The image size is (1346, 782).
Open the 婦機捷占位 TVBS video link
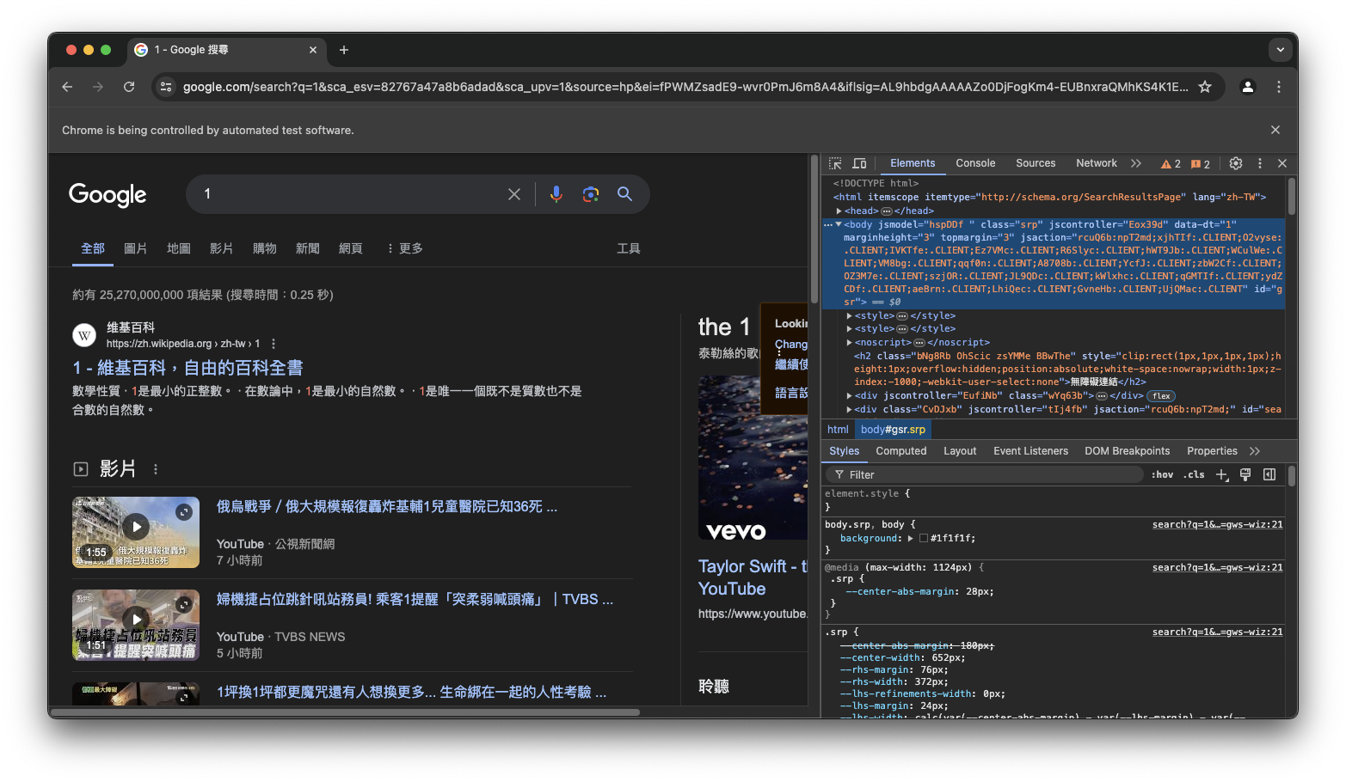coord(415,600)
